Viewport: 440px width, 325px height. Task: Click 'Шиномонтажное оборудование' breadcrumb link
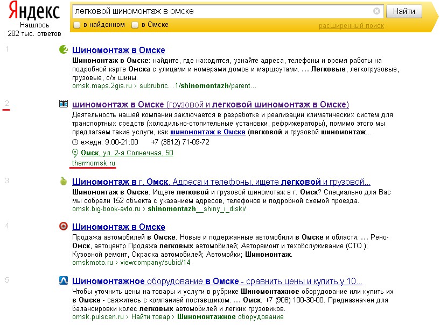point(231,316)
